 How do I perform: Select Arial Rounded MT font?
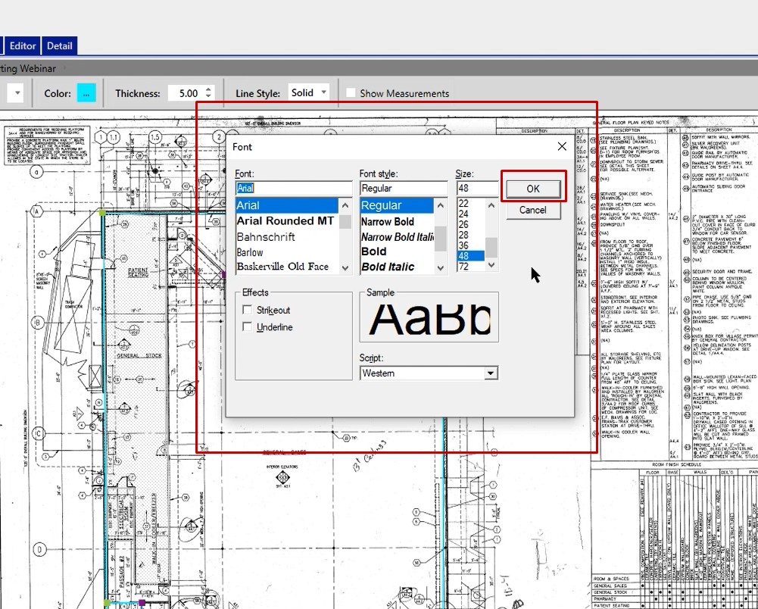point(285,221)
